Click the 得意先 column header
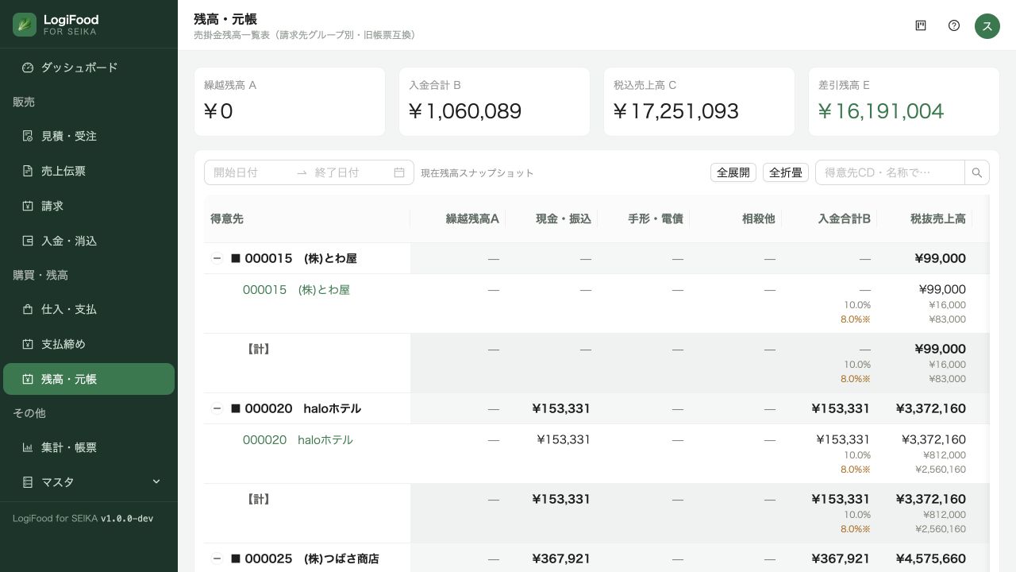This screenshot has height=572, width=1016. (x=307, y=218)
